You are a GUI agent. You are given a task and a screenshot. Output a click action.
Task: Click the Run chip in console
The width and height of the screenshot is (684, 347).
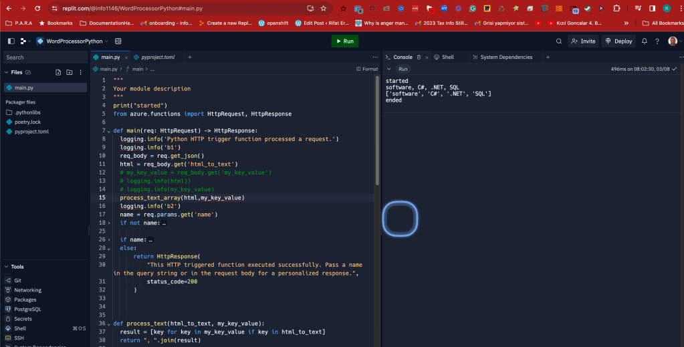[x=403, y=69]
